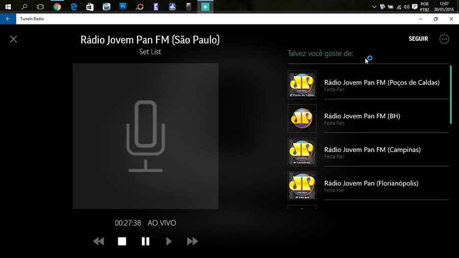Open the blue logo app icon next to the phone icon
Screen dimensions: 459x258
click(172, 7)
